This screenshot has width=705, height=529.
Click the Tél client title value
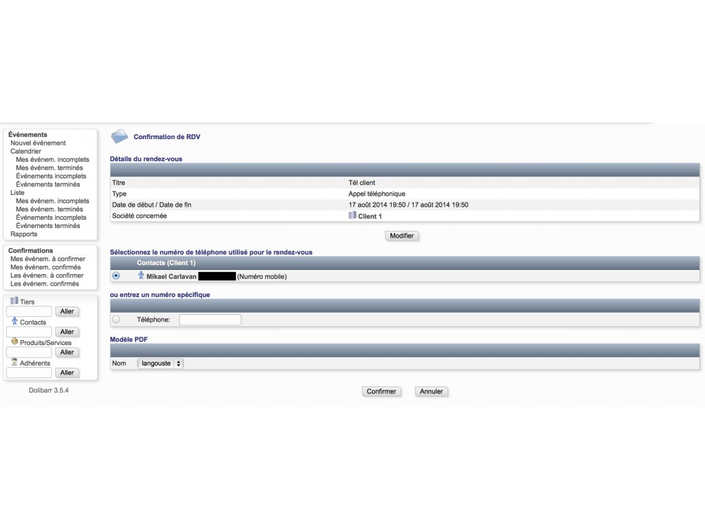[361, 183]
